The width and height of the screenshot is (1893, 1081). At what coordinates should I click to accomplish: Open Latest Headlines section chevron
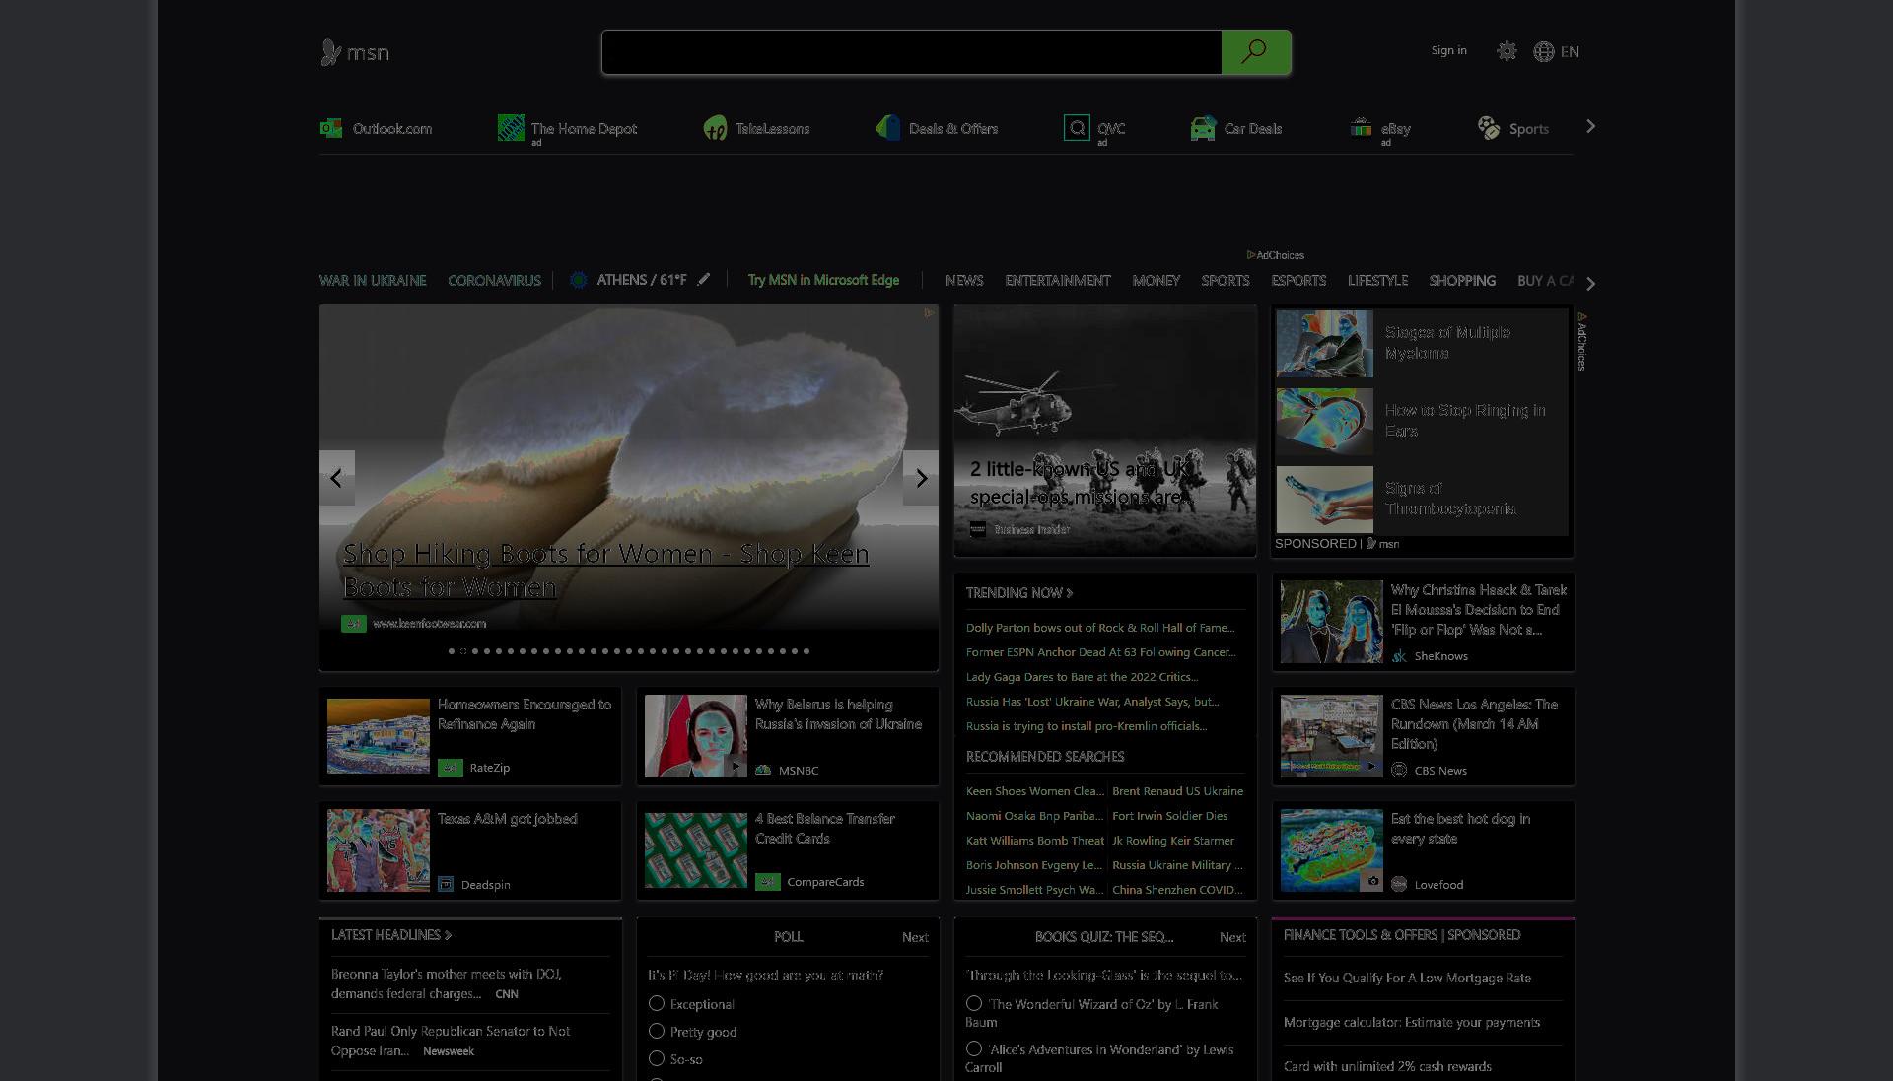pyautogui.click(x=448, y=935)
